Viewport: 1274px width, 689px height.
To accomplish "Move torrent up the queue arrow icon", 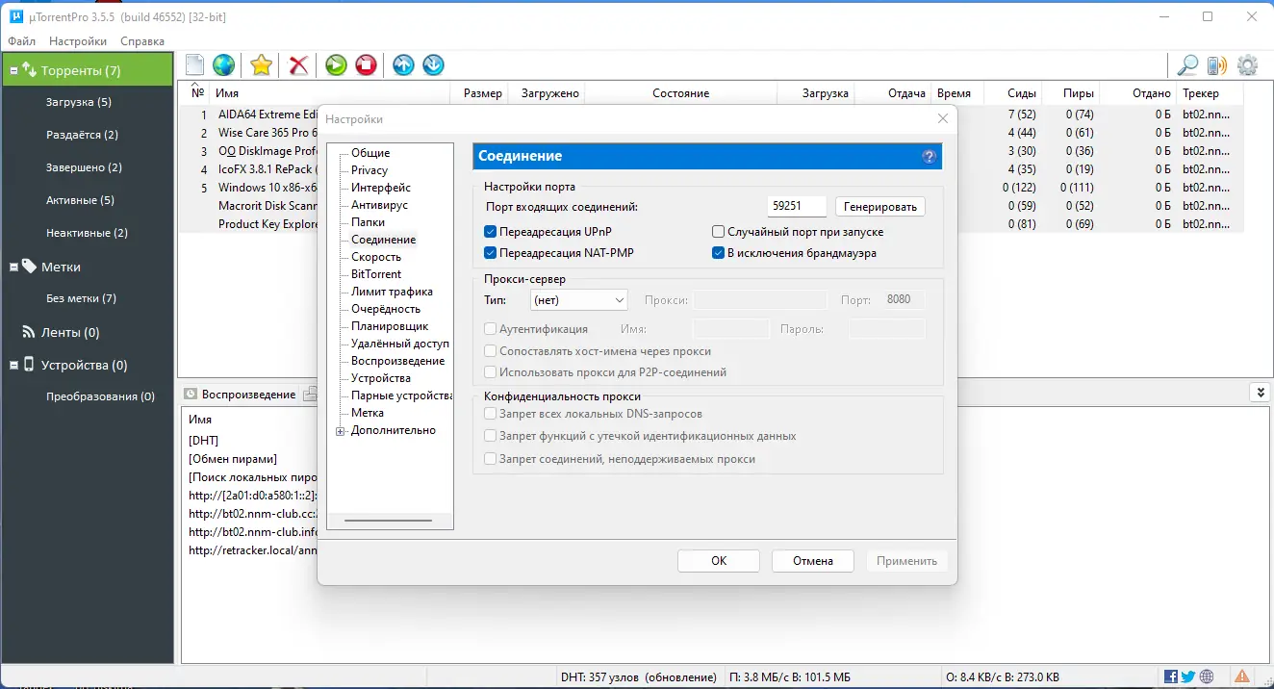I will [404, 64].
